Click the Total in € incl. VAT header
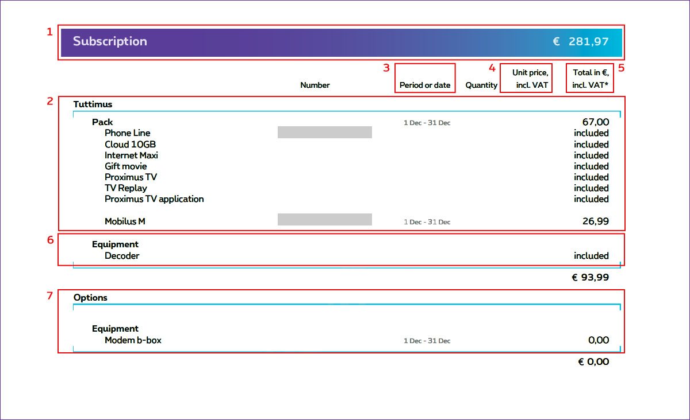This screenshot has width=690, height=420. pos(591,79)
